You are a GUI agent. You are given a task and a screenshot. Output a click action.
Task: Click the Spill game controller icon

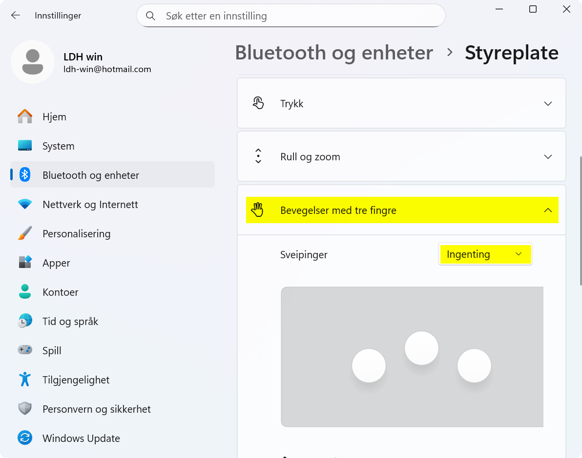(x=24, y=350)
